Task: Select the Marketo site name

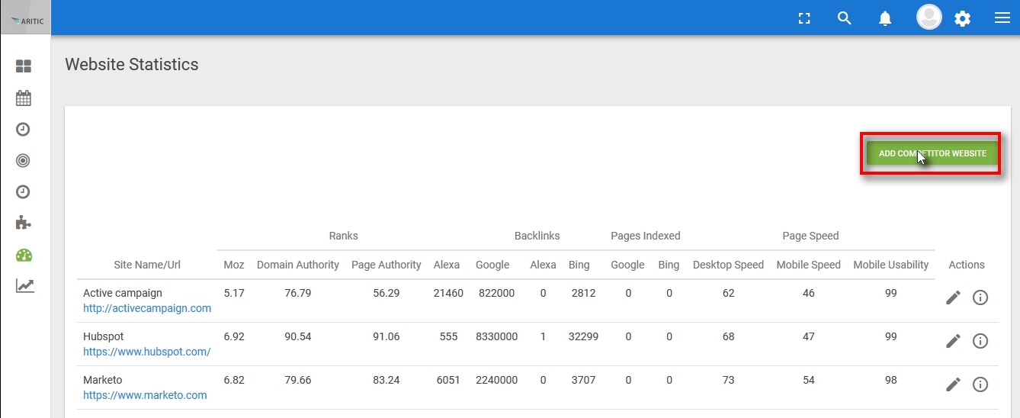Action: 103,380
